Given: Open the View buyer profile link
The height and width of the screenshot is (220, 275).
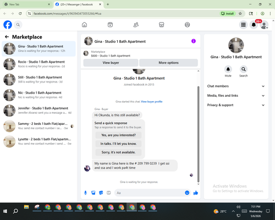Looking at the screenshot, I should [152, 102].
